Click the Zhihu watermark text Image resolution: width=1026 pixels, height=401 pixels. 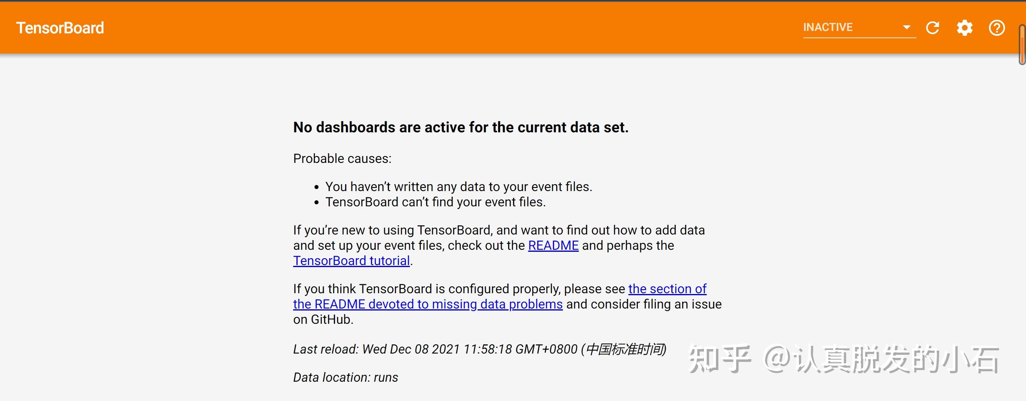pyautogui.click(x=844, y=359)
